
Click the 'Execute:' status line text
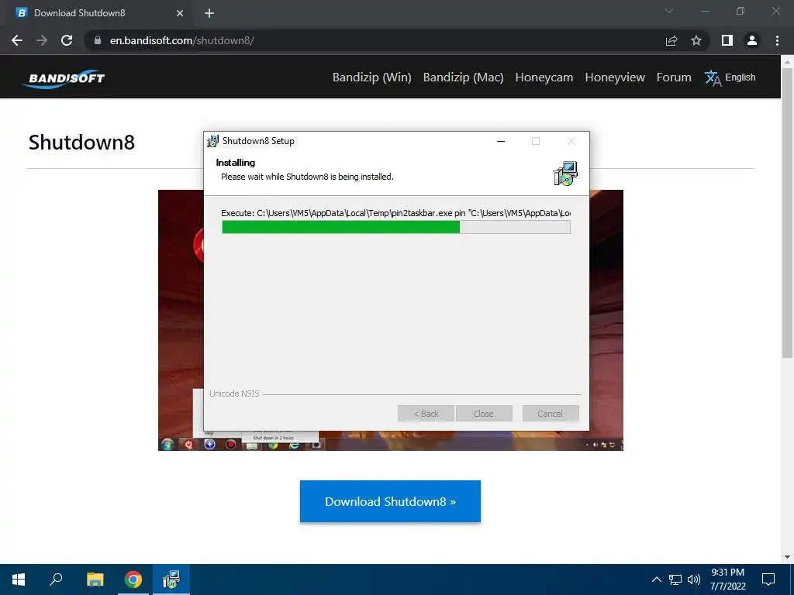pos(396,213)
